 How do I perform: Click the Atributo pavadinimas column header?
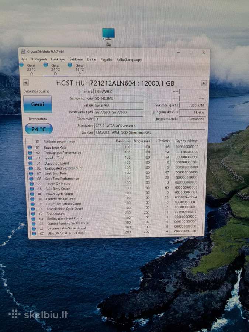(59, 141)
